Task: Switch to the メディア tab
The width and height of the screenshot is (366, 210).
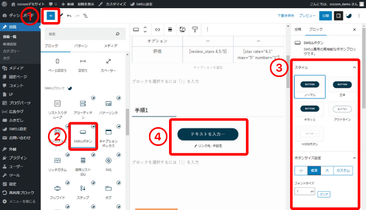Action: click(111, 46)
